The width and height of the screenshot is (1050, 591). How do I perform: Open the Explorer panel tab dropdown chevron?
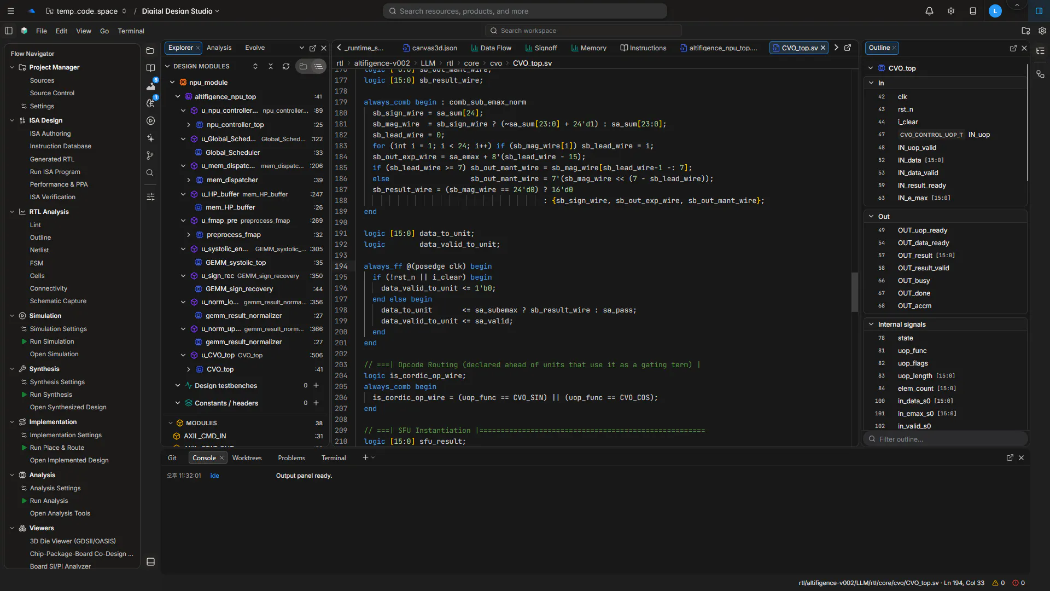click(x=301, y=48)
